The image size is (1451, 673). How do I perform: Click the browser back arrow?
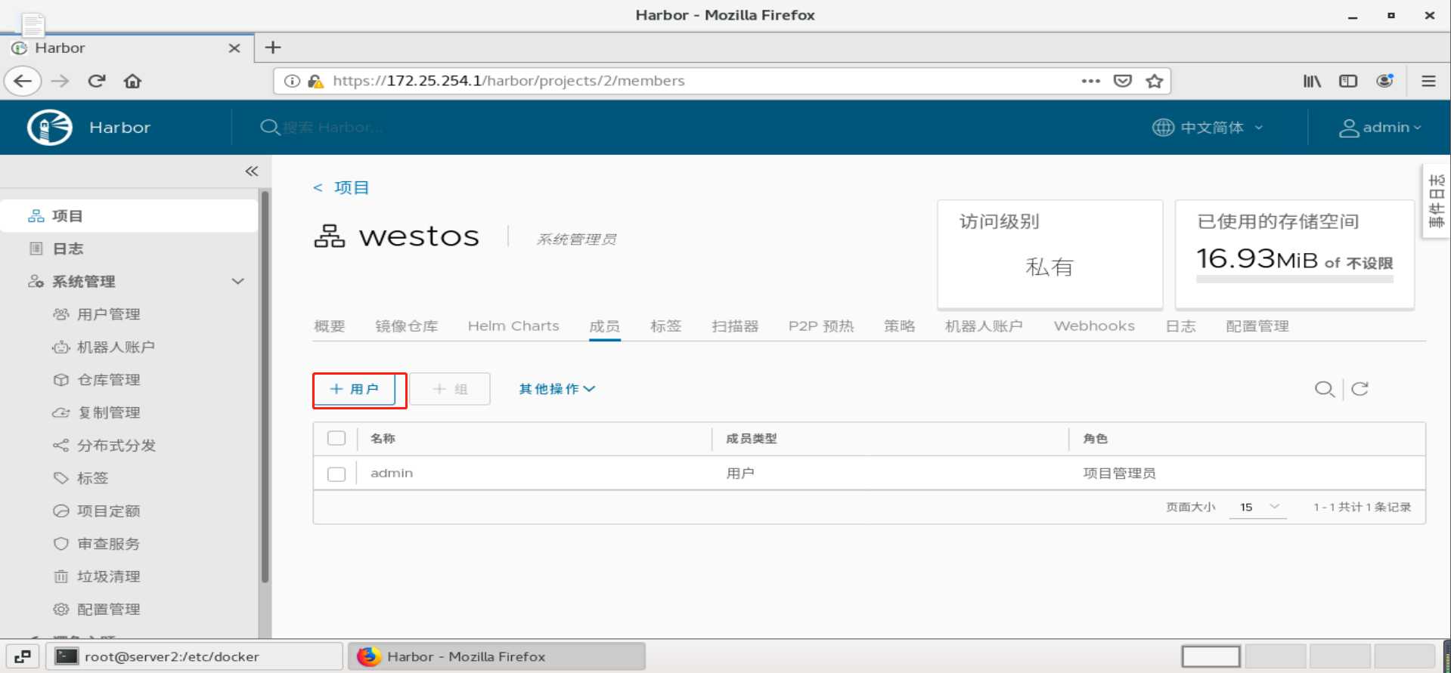click(x=23, y=81)
